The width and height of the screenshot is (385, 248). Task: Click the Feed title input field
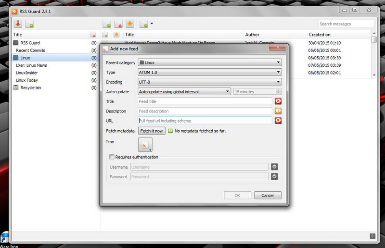click(x=205, y=101)
